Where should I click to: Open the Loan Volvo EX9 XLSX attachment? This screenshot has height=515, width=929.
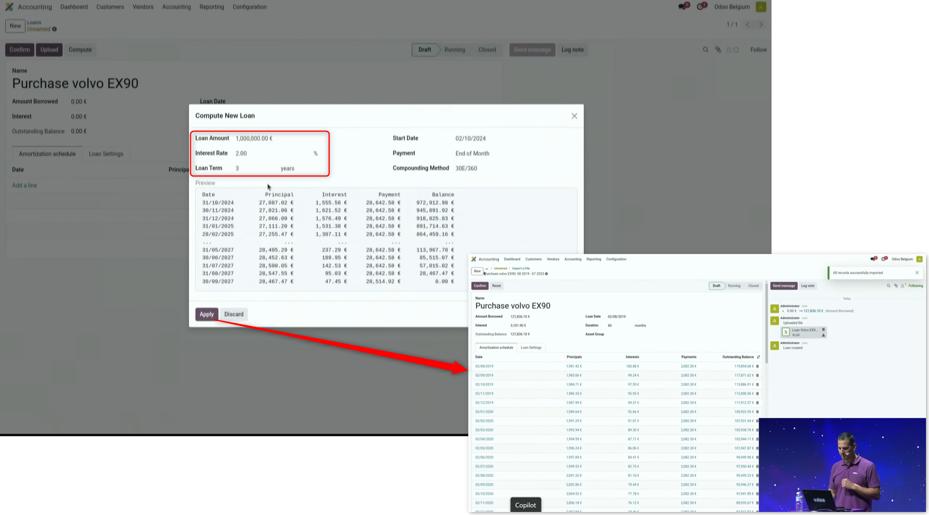[x=803, y=332]
